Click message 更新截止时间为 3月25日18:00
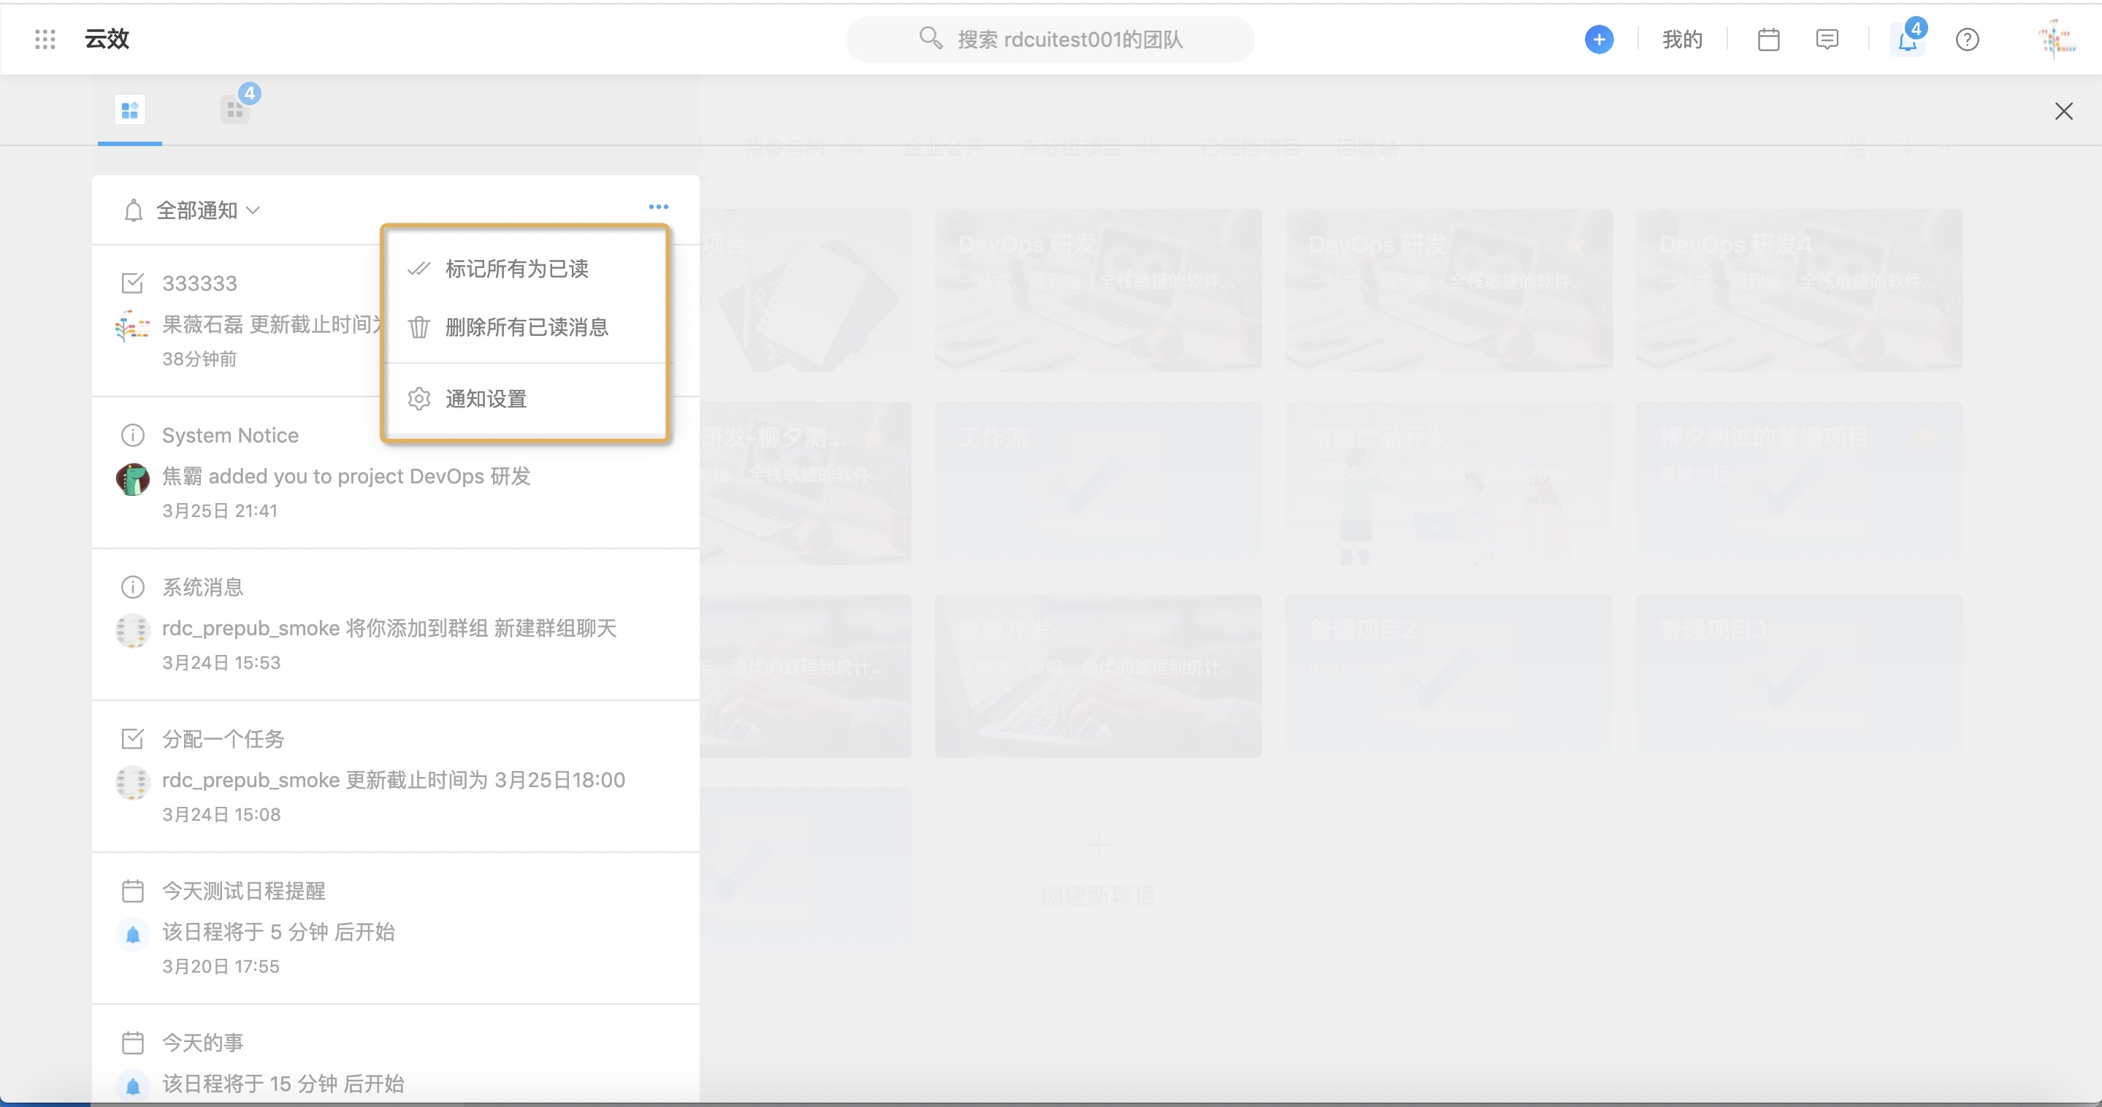This screenshot has width=2102, height=1107. pyautogui.click(x=394, y=779)
